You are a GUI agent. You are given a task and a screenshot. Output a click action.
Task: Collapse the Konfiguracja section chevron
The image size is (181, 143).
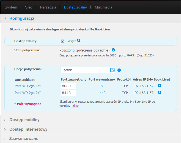5,18
